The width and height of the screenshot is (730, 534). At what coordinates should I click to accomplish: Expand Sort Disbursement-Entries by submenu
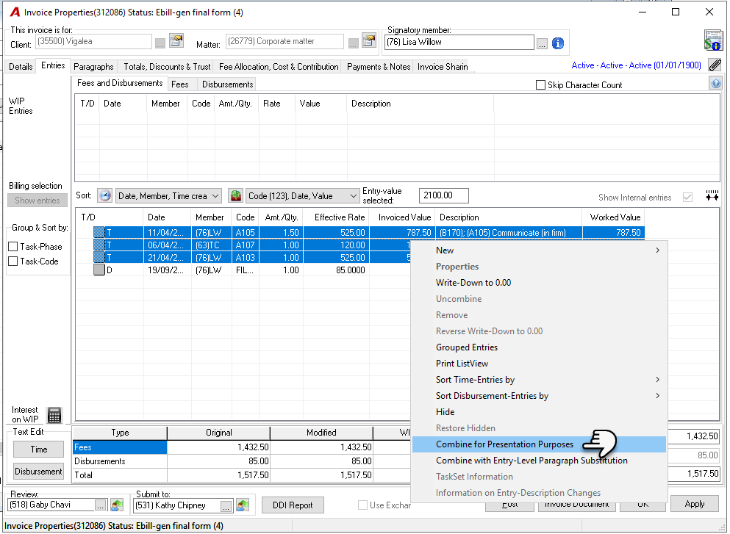point(539,396)
